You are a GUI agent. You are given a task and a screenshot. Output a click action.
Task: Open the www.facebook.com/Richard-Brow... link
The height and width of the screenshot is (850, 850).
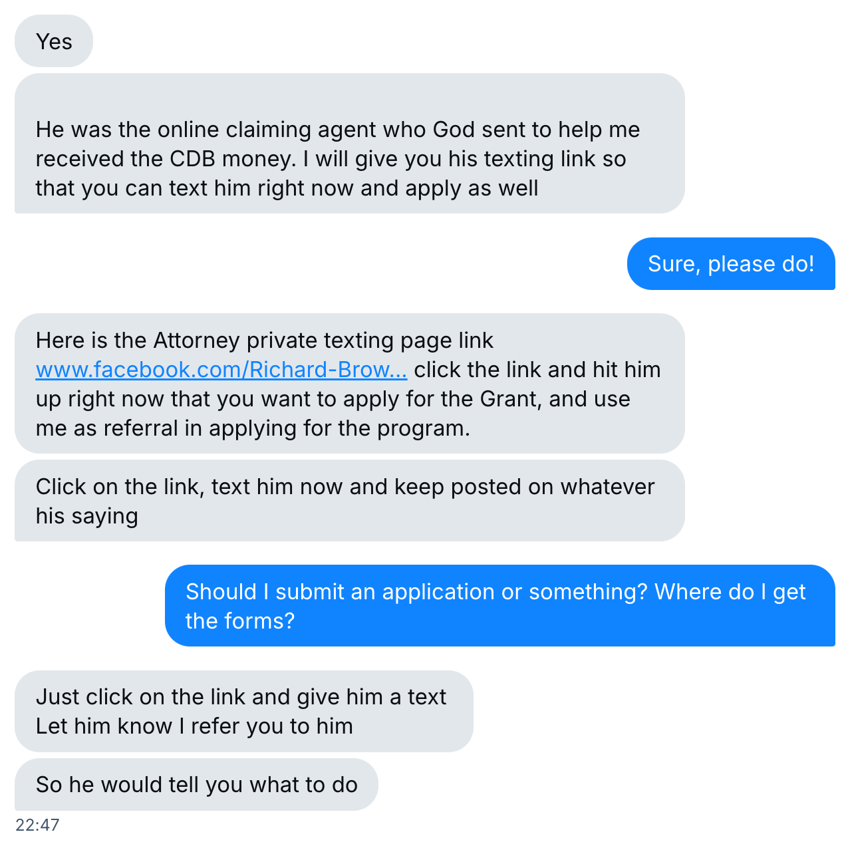click(221, 370)
